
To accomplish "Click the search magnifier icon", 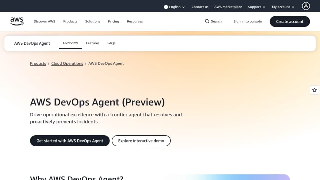I will coord(207,21).
